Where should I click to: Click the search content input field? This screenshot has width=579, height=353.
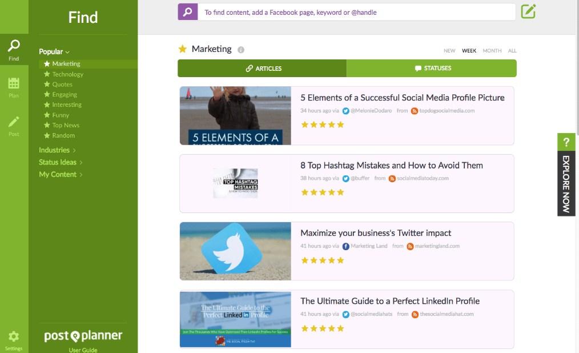(356, 12)
